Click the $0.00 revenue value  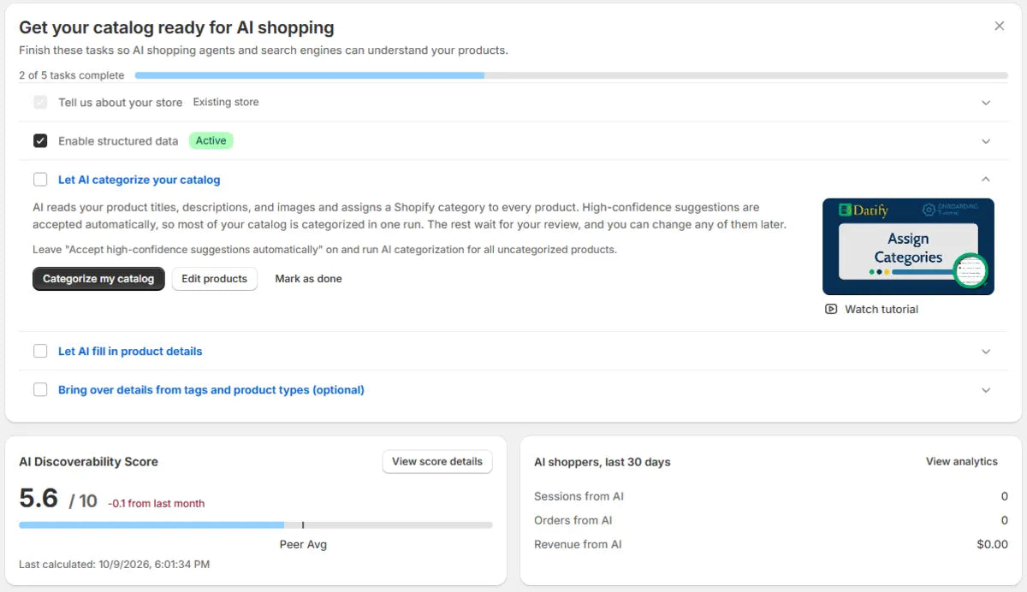(x=992, y=544)
